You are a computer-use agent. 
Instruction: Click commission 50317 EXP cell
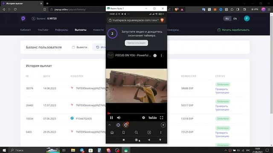coord(187,105)
